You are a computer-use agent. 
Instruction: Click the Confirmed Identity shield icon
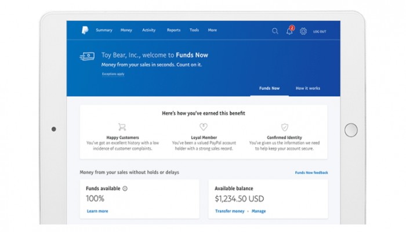(x=285, y=126)
